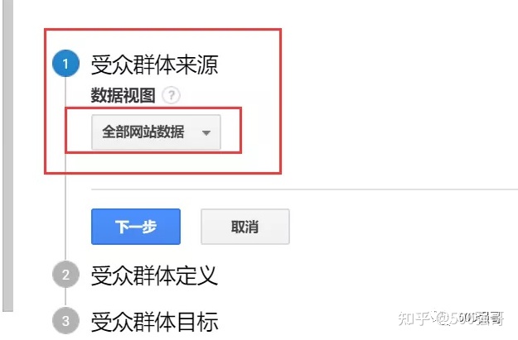
Task: Jump to the gray step 2 circle
Action: pyautogui.click(x=65, y=275)
